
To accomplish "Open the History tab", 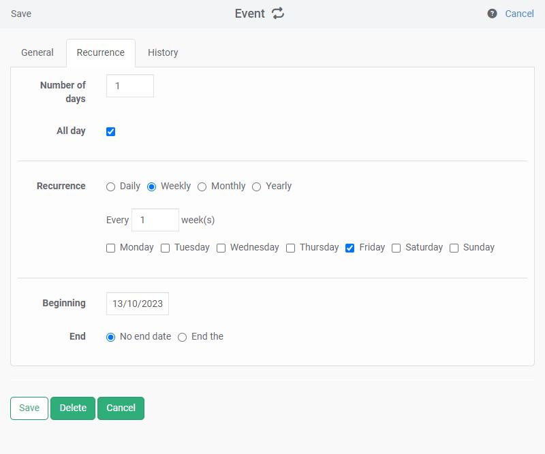I will [x=163, y=52].
